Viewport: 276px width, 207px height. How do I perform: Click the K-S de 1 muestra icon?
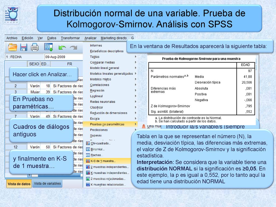tap(88, 161)
